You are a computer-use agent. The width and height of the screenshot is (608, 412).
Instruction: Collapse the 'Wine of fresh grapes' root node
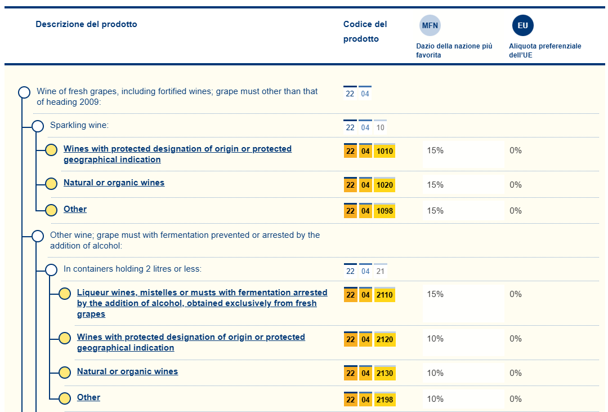(x=24, y=92)
